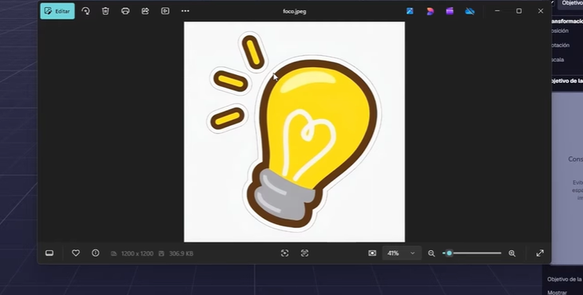This screenshot has width=583, height=295.
Task: Show file info with info icon
Action: click(96, 253)
